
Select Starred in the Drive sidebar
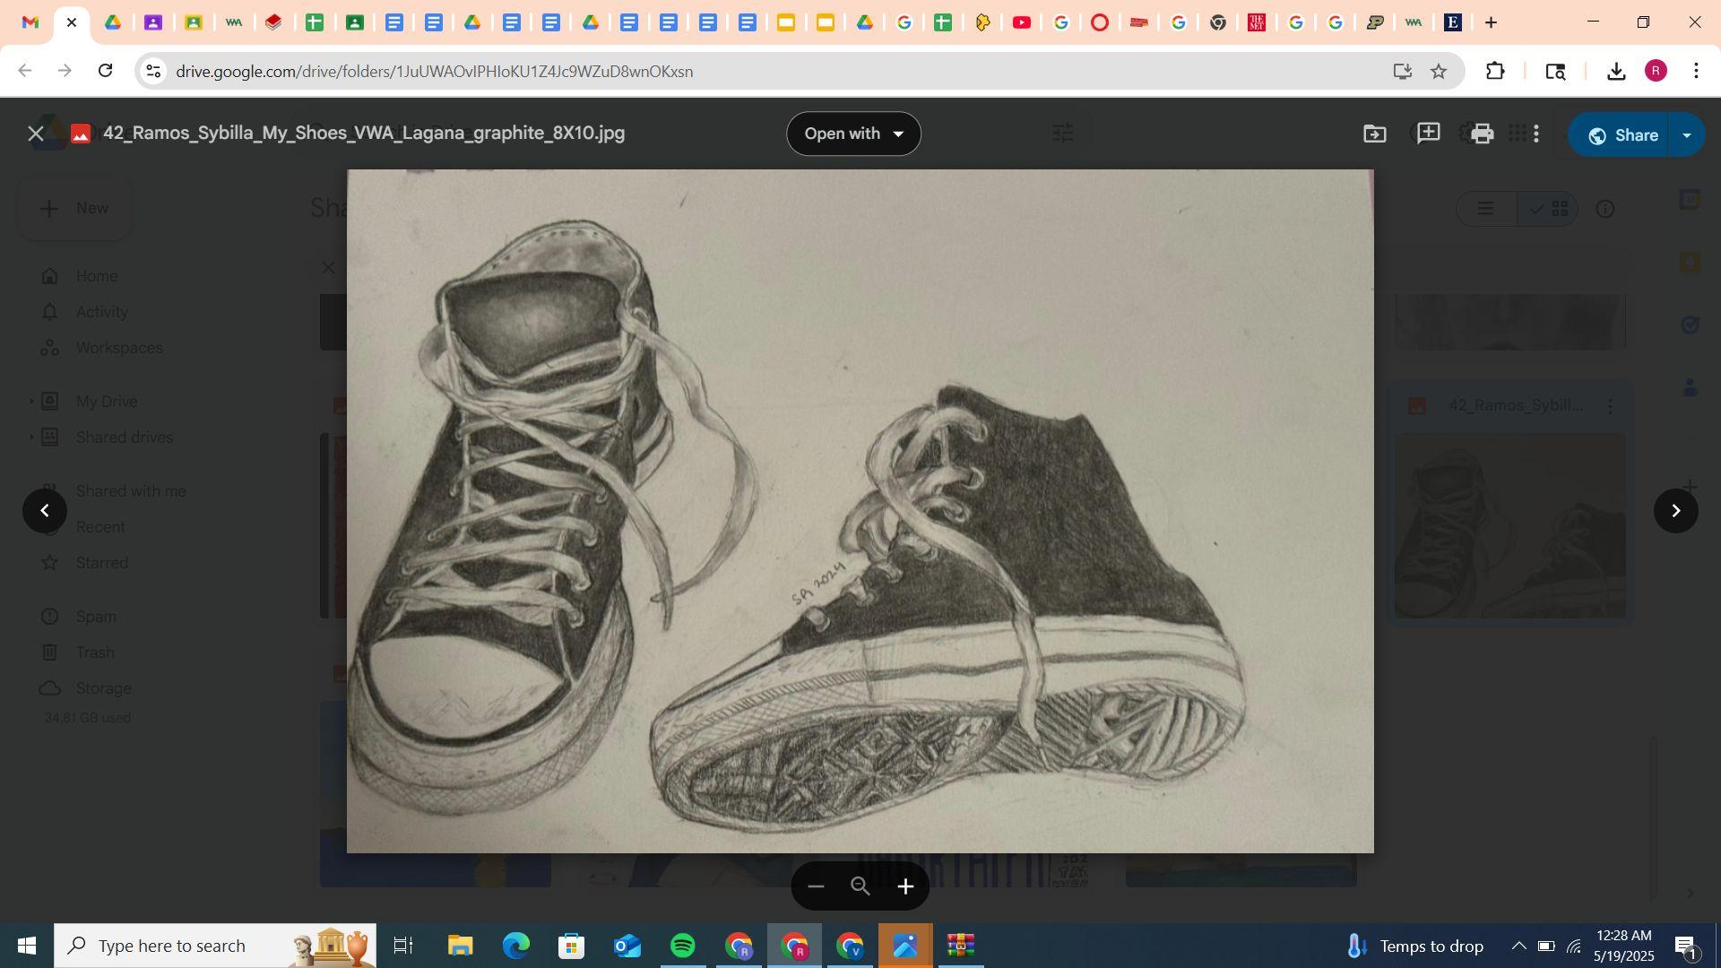pos(102,563)
